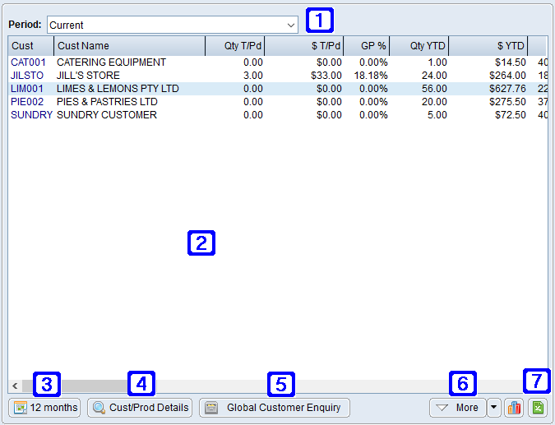Open Global Customer Enquiry
This screenshot has width=555, height=425.
pyautogui.click(x=275, y=408)
